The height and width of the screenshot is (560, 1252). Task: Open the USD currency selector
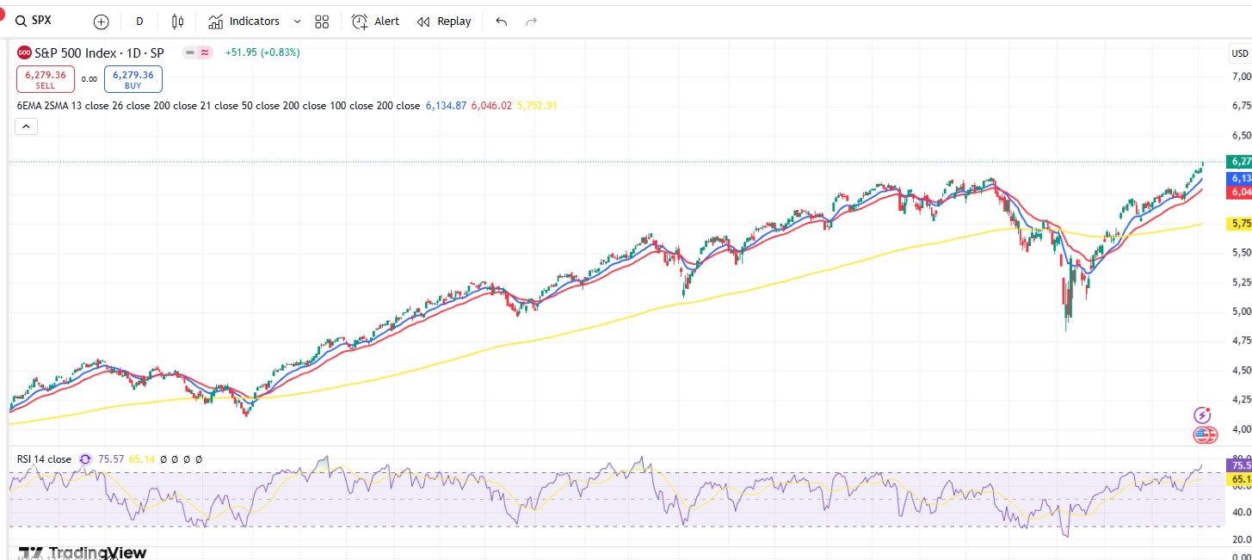point(1239,54)
